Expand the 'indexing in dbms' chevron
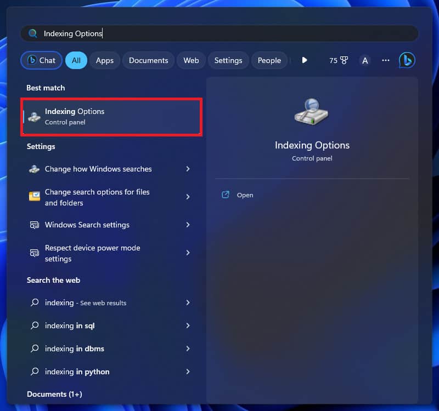 [188, 349]
